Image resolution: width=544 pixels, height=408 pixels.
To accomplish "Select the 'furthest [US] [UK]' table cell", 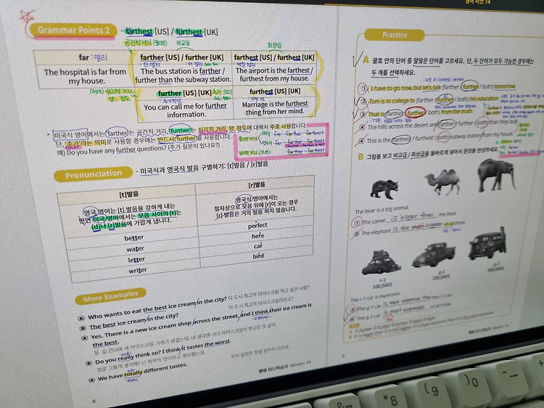I will (x=275, y=91).
